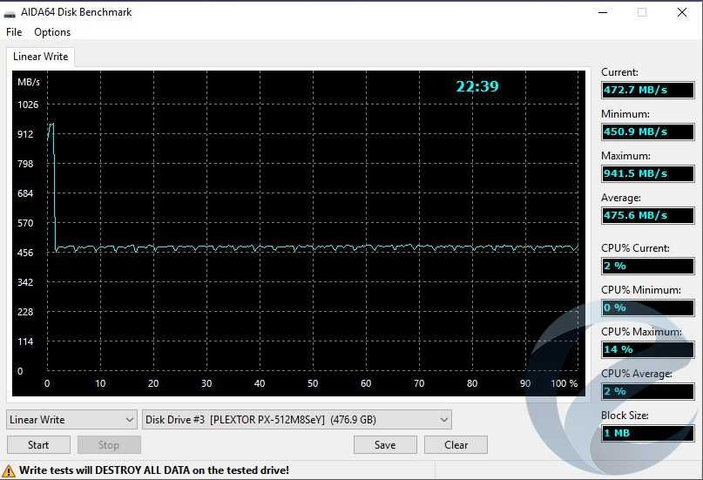The width and height of the screenshot is (703, 480).
Task: Open the Options menu
Action: 52,32
